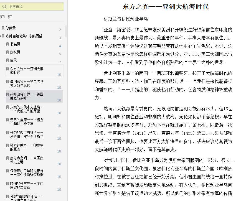241x201 pixels.
Task: Click page number 5 beside 版权页
Action: pos(60,54)
